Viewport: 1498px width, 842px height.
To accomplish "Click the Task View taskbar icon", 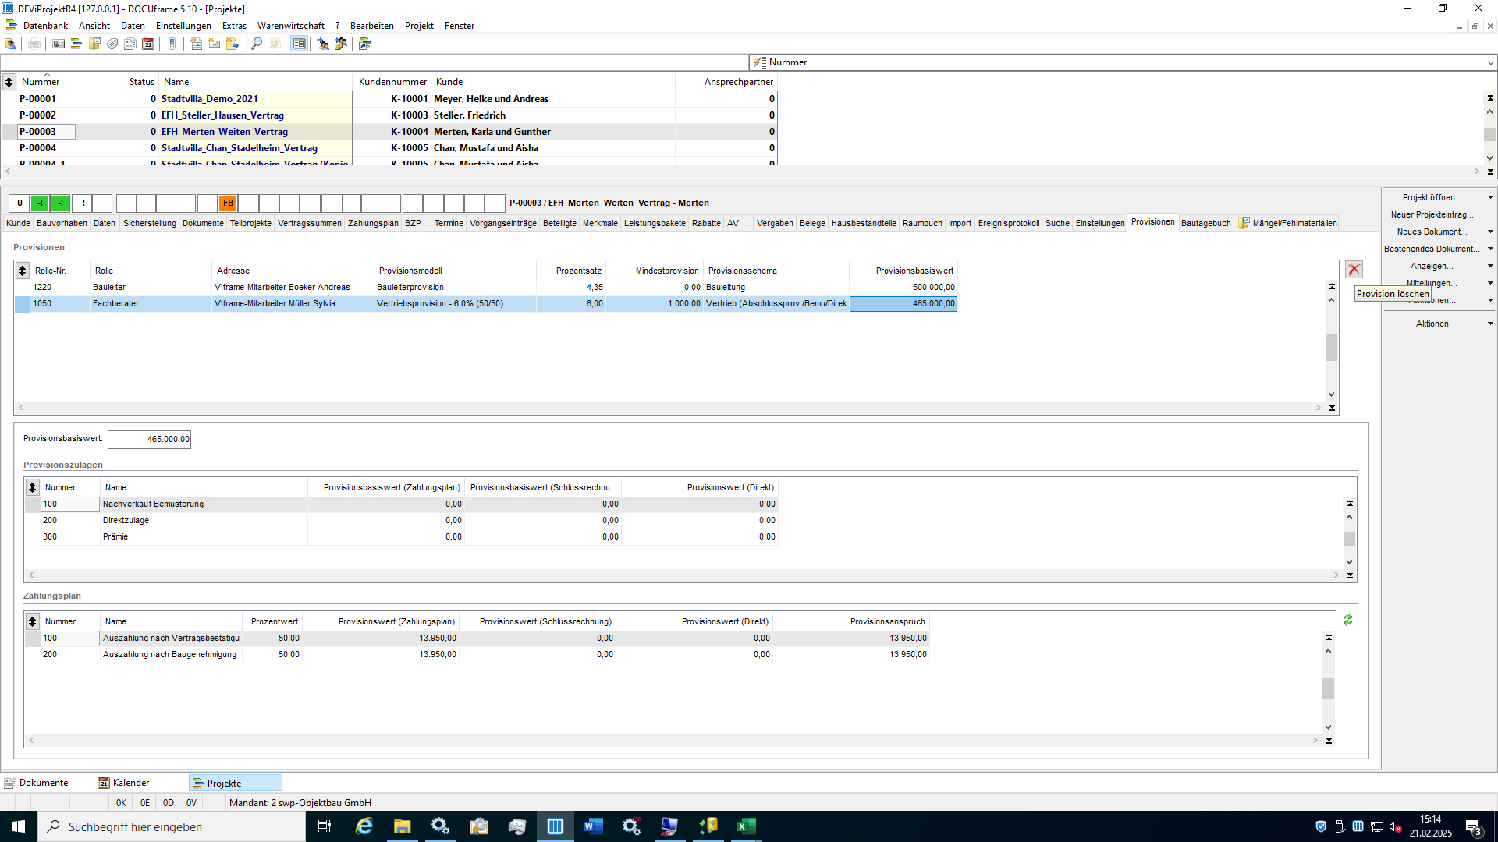I will tap(325, 826).
